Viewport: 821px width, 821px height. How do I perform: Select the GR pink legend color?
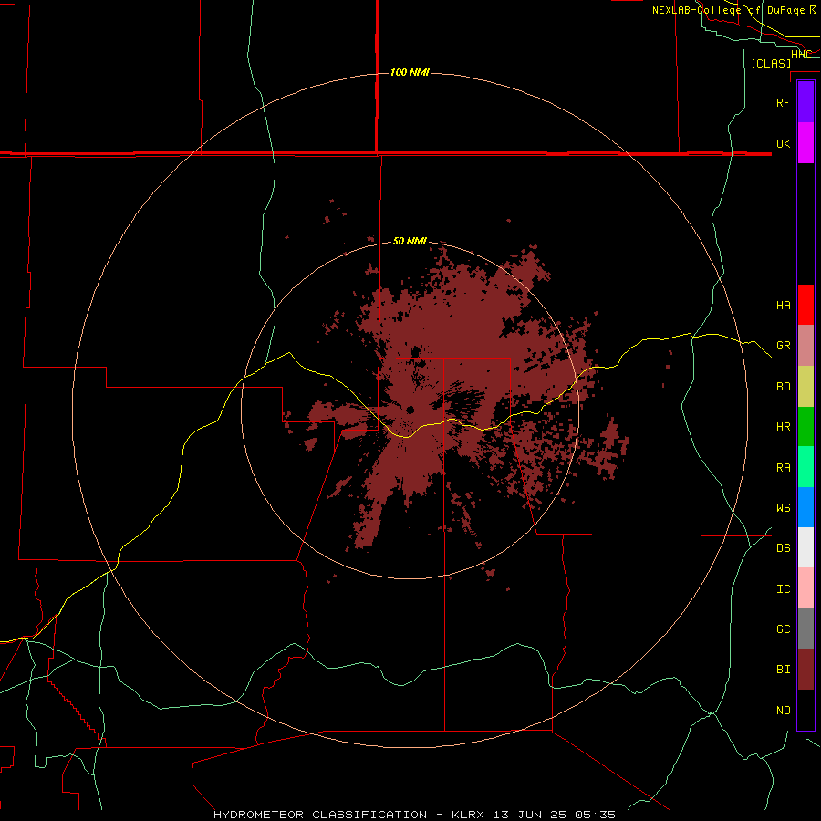click(x=805, y=346)
